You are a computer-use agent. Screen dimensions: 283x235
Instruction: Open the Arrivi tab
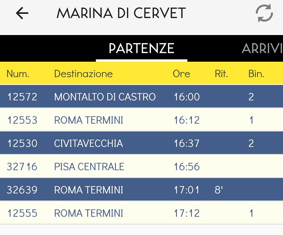(261, 49)
